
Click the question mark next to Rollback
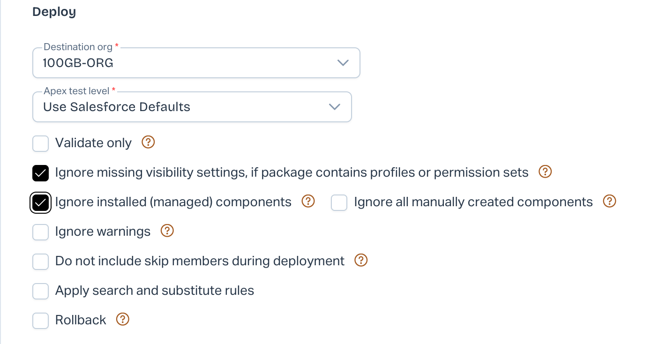pos(122,320)
